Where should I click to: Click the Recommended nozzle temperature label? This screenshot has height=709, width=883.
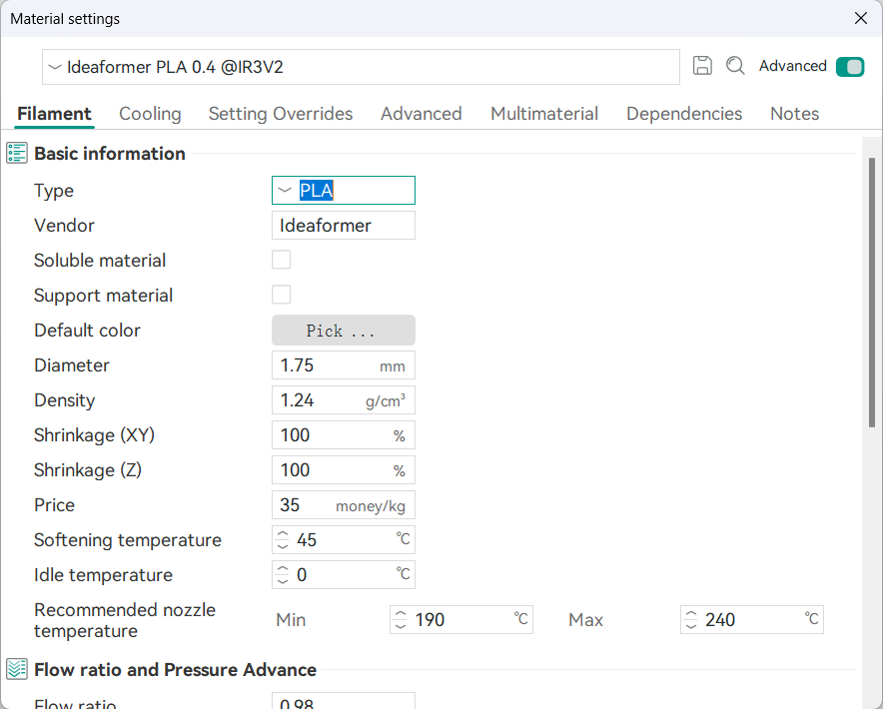(125, 620)
